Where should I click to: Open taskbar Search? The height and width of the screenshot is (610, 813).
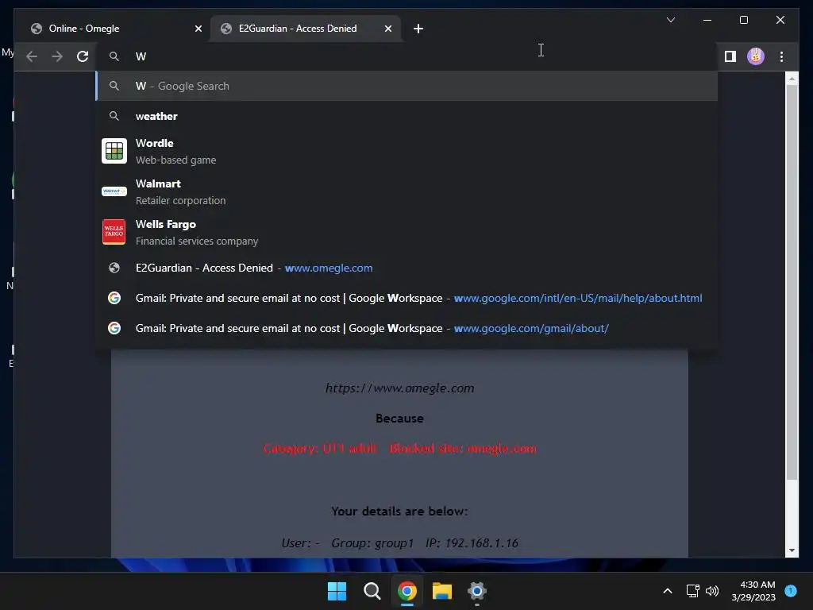click(x=372, y=591)
